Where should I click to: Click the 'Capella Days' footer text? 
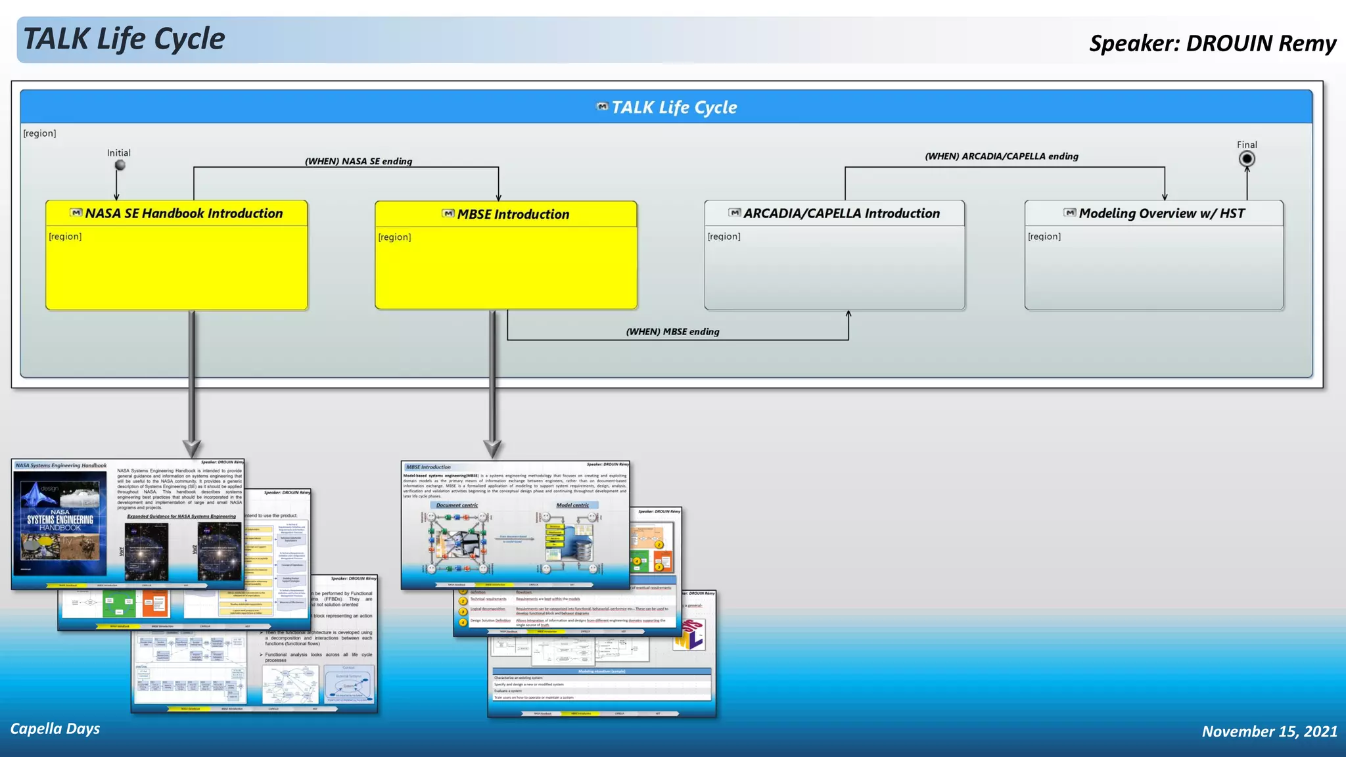point(55,729)
